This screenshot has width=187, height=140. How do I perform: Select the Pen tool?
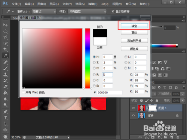coord(5,111)
